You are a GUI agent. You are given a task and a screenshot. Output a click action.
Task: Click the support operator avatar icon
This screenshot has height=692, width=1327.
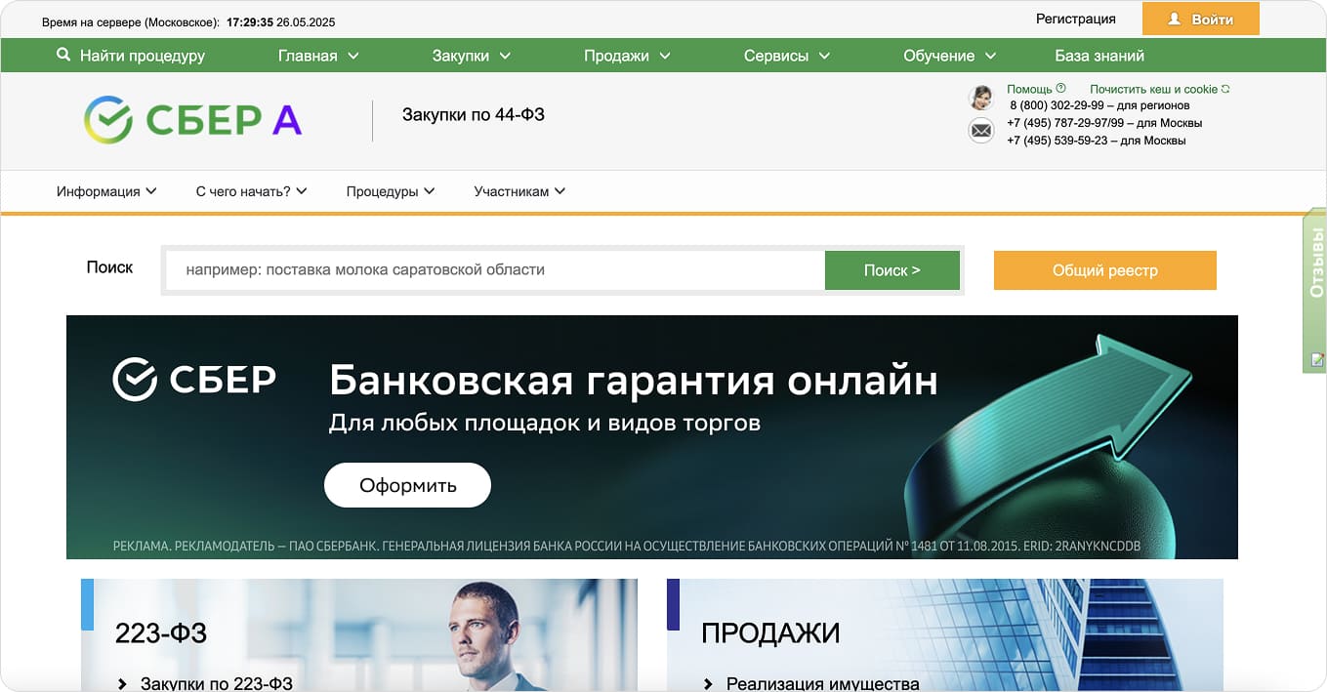(980, 98)
